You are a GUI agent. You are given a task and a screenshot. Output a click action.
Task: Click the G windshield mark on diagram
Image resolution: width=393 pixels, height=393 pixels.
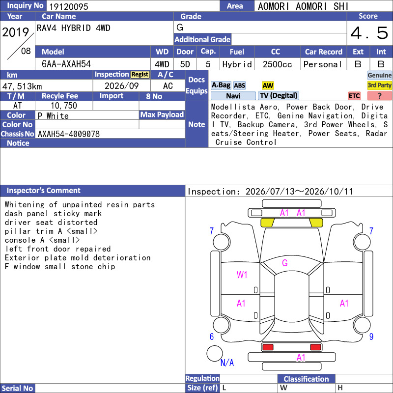click(285, 263)
